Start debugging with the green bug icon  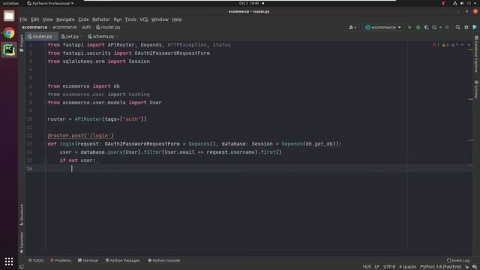pos(418,27)
